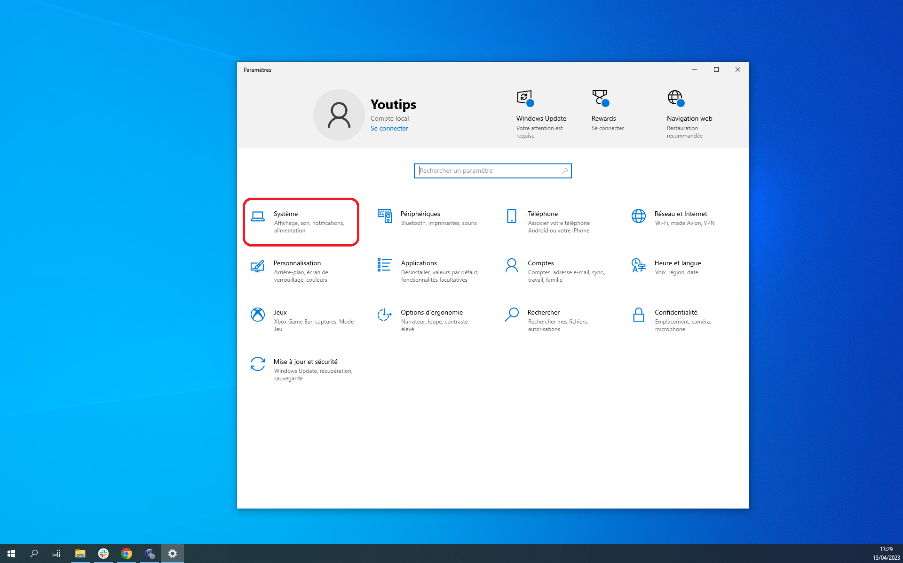Click the Youtips user avatar

pyautogui.click(x=339, y=115)
